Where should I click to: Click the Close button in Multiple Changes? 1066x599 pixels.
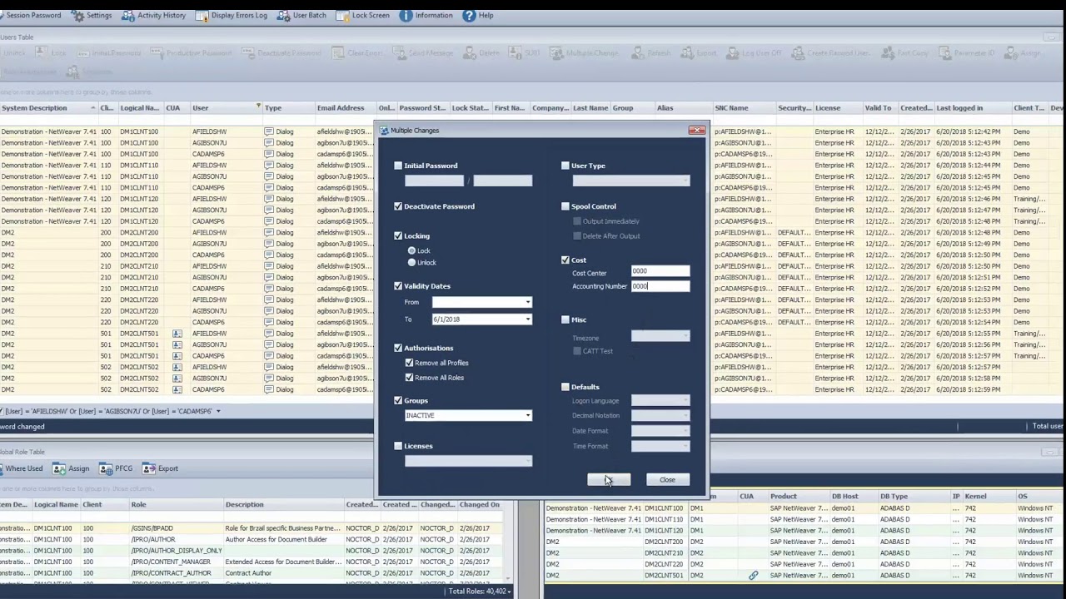[667, 480]
